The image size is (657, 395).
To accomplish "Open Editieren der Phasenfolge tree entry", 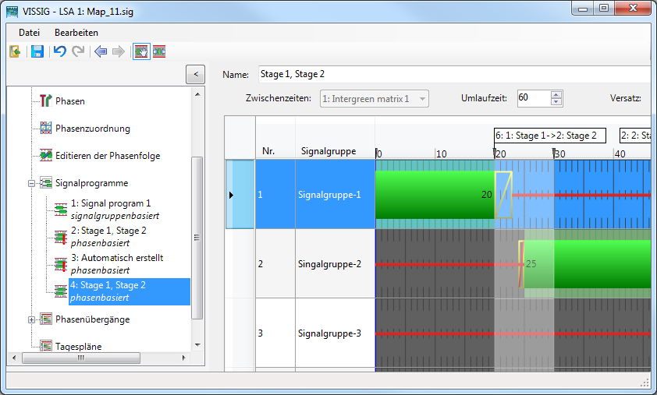I will click(x=107, y=156).
